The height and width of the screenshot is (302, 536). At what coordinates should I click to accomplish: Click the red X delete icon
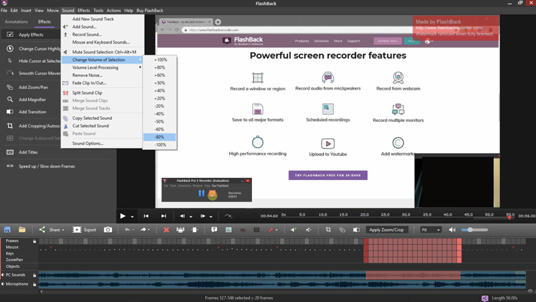coord(166,230)
